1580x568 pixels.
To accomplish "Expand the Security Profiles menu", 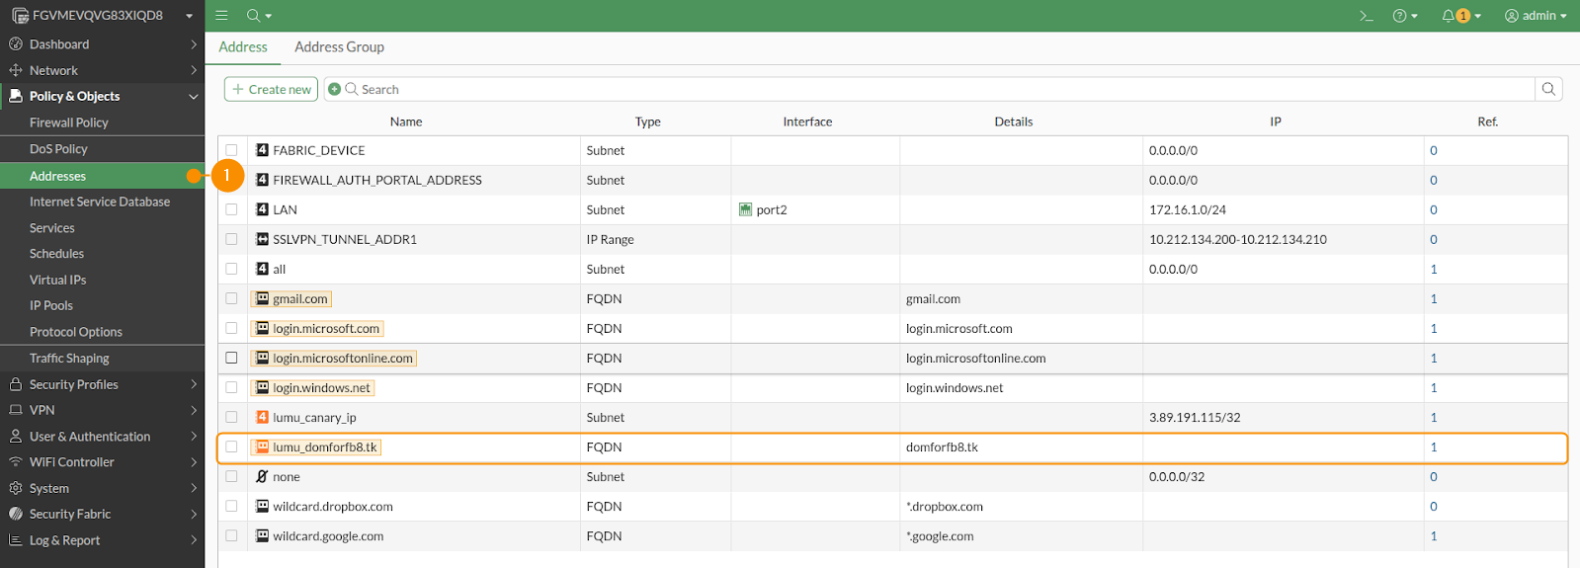I will (x=102, y=384).
